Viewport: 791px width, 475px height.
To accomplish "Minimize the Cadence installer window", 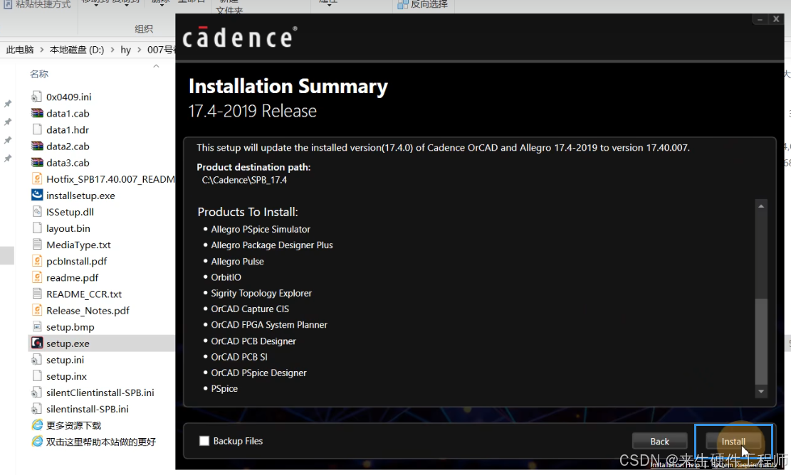I will pos(760,19).
